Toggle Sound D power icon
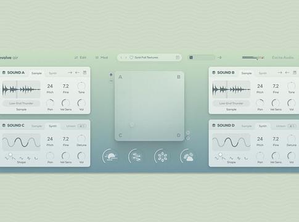 214,125
